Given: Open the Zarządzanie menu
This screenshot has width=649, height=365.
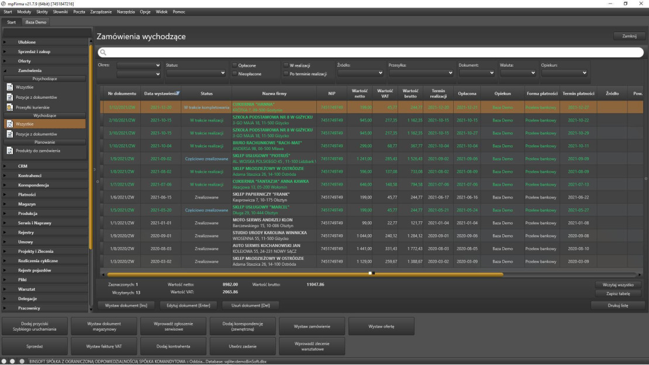Looking at the screenshot, I should (101, 12).
